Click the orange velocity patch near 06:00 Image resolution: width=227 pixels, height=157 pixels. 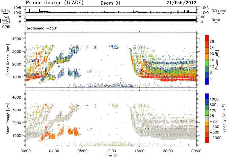pyautogui.click(x=73, y=131)
